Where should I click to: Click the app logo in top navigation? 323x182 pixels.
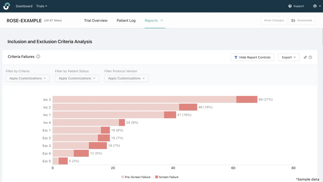pos(6,6)
